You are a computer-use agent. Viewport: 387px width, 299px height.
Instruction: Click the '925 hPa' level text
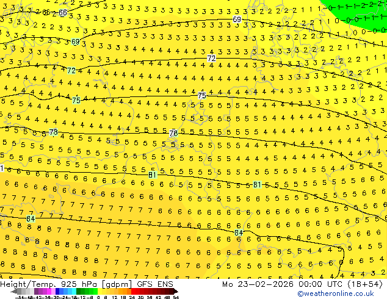(80, 284)
